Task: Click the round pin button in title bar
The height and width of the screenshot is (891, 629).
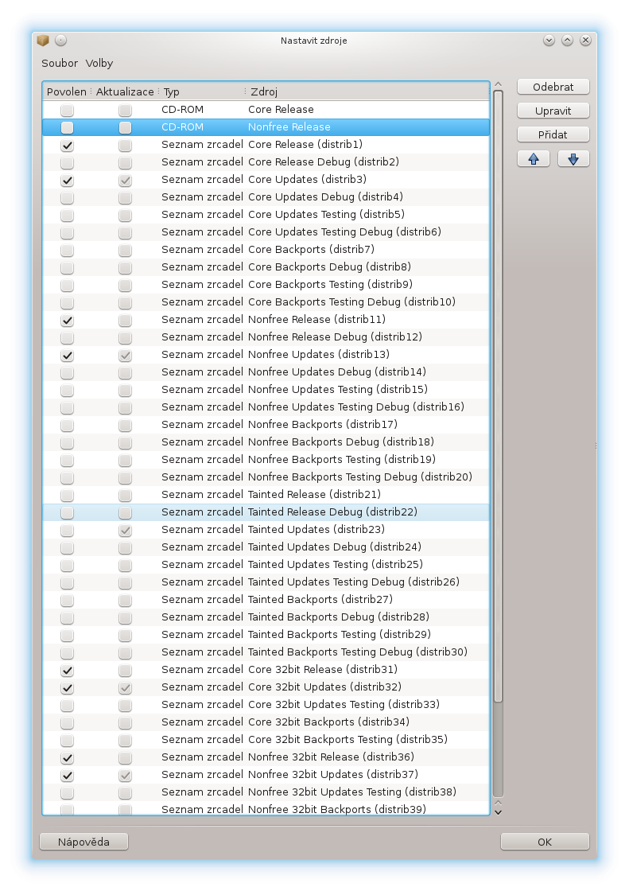Action: point(60,41)
